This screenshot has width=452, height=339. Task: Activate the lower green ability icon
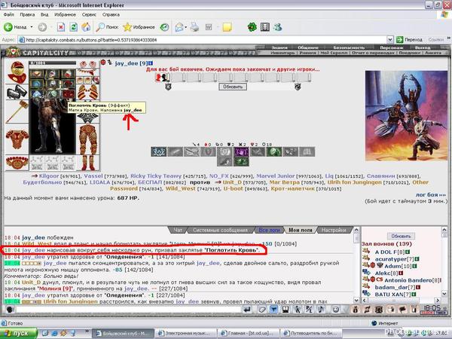click(241, 162)
